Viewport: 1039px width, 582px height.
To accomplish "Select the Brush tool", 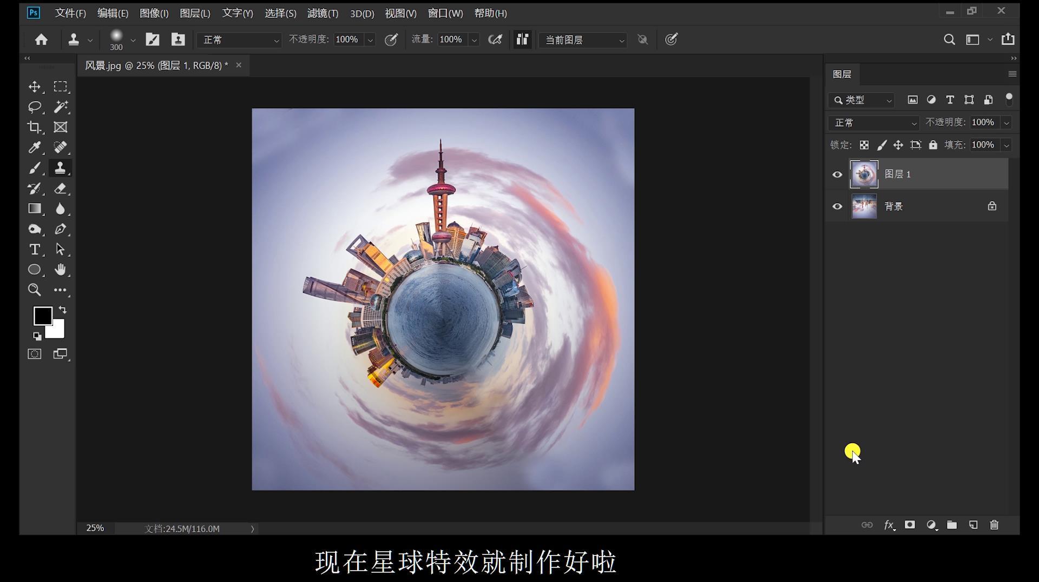I will 35,168.
